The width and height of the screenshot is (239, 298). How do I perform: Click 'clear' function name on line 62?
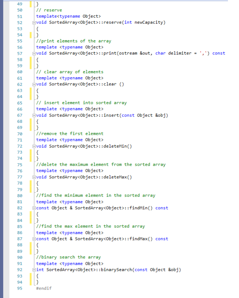[x=110, y=84]
